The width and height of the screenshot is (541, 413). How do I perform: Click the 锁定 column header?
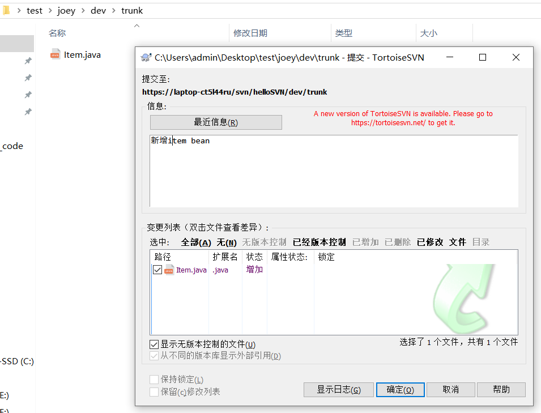click(326, 257)
